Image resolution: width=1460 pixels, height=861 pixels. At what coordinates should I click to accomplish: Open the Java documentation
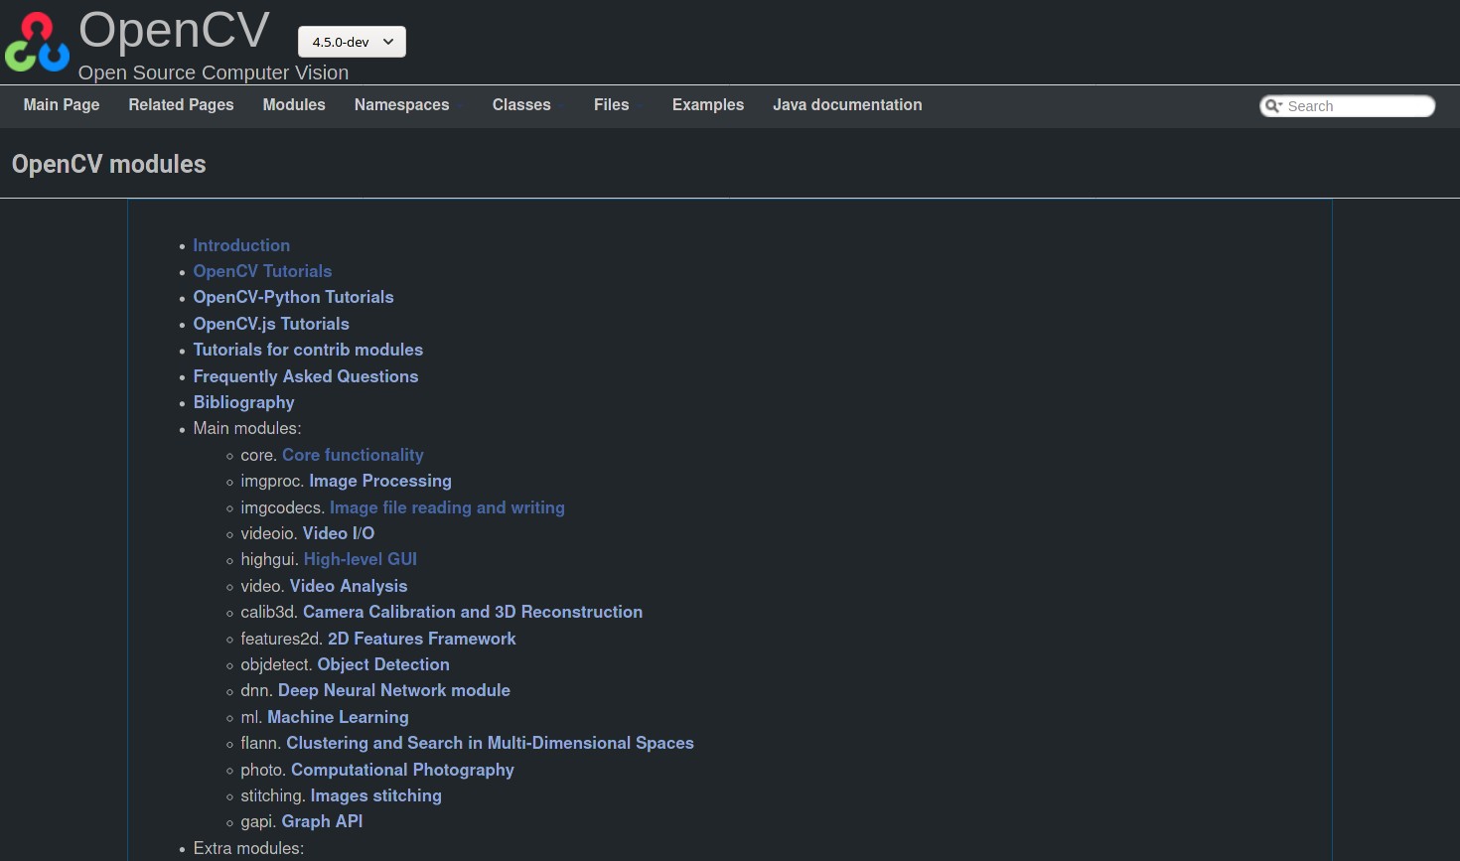pyautogui.click(x=847, y=105)
